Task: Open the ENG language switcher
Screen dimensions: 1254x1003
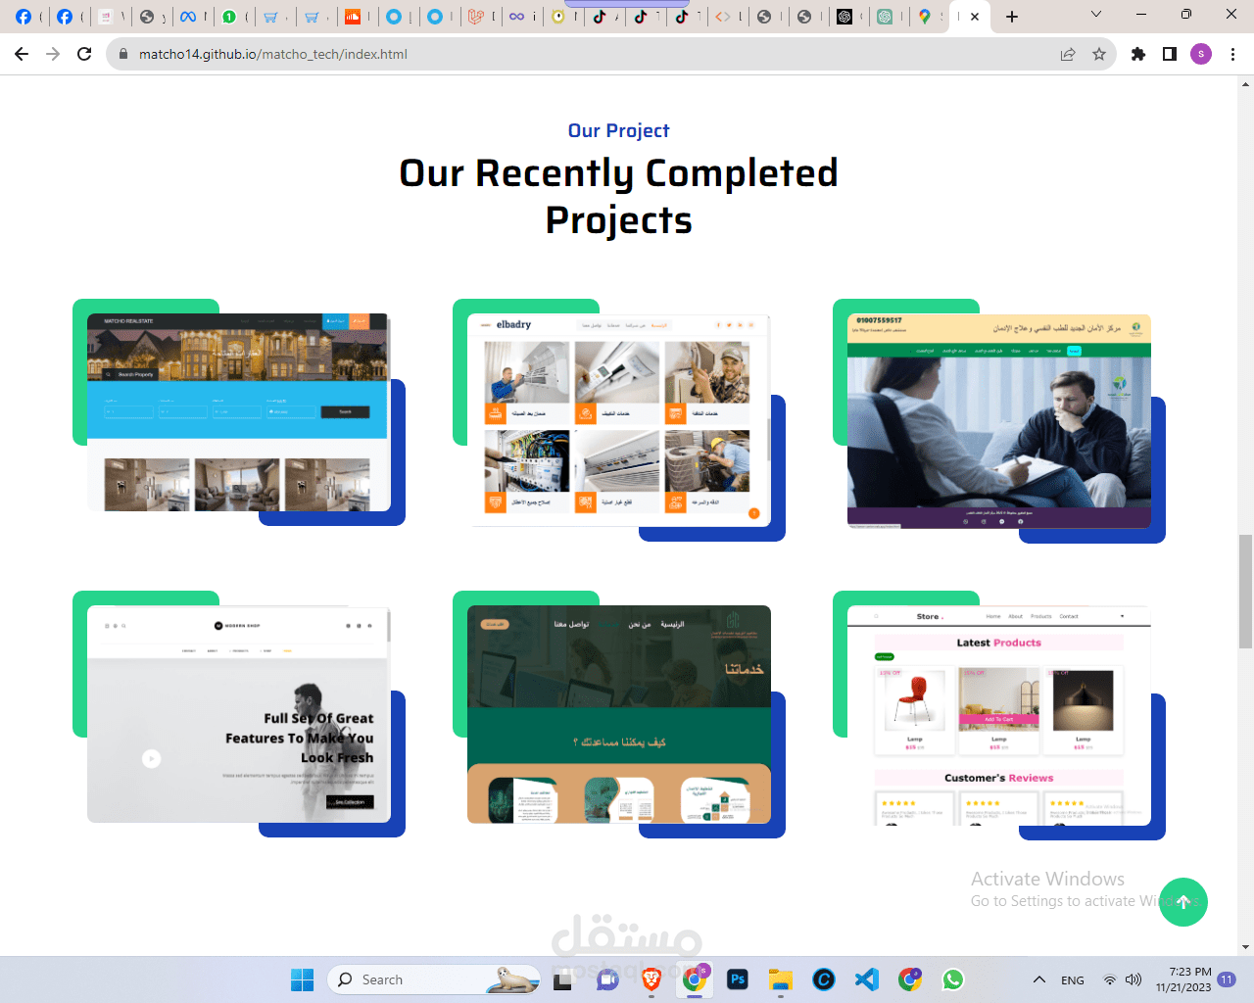Action: coord(1073,979)
